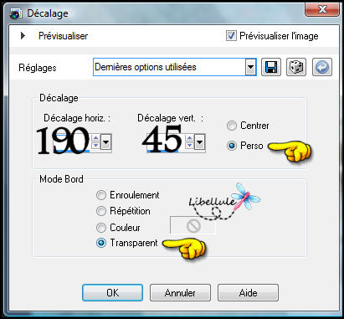Enable the Couleur edge mode

point(101,228)
